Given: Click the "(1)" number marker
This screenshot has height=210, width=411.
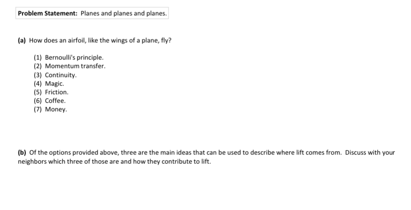Looking at the screenshot, I should [x=38, y=58].
